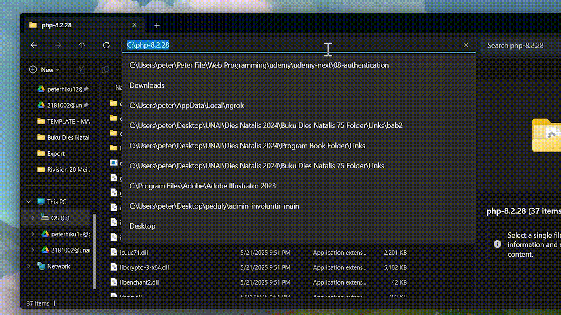The width and height of the screenshot is (561, 315).
Task: Open peterhiku12 pinned Google Drive item
Action: 63,89
